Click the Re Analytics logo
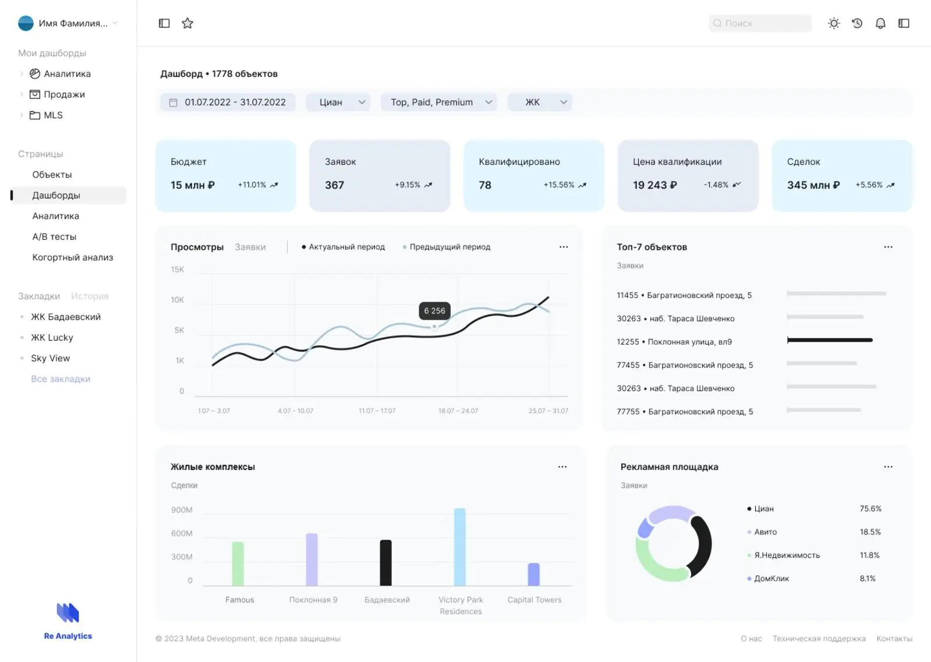Screen dimensions: 931x662 tap(68, 621)
